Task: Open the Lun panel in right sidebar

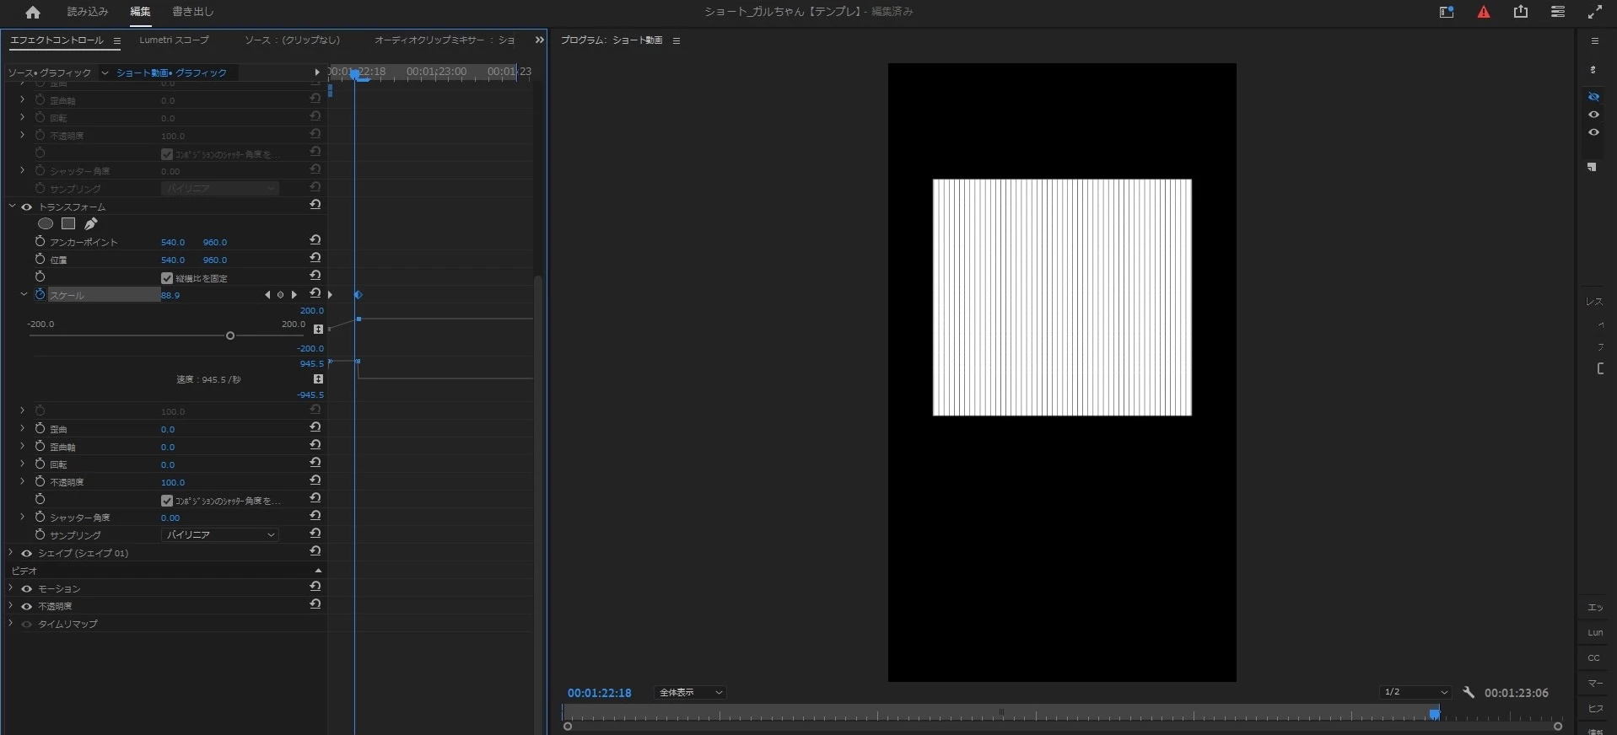Action: point(1595,632)
